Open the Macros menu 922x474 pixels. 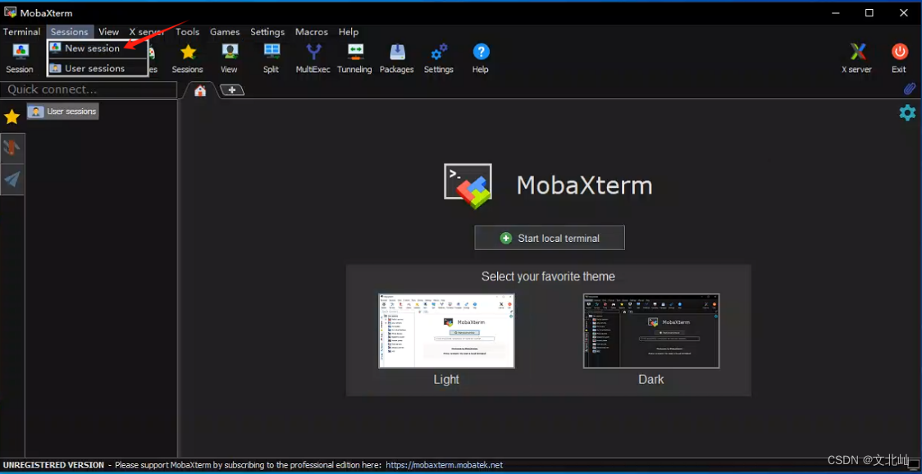(312, 32)
